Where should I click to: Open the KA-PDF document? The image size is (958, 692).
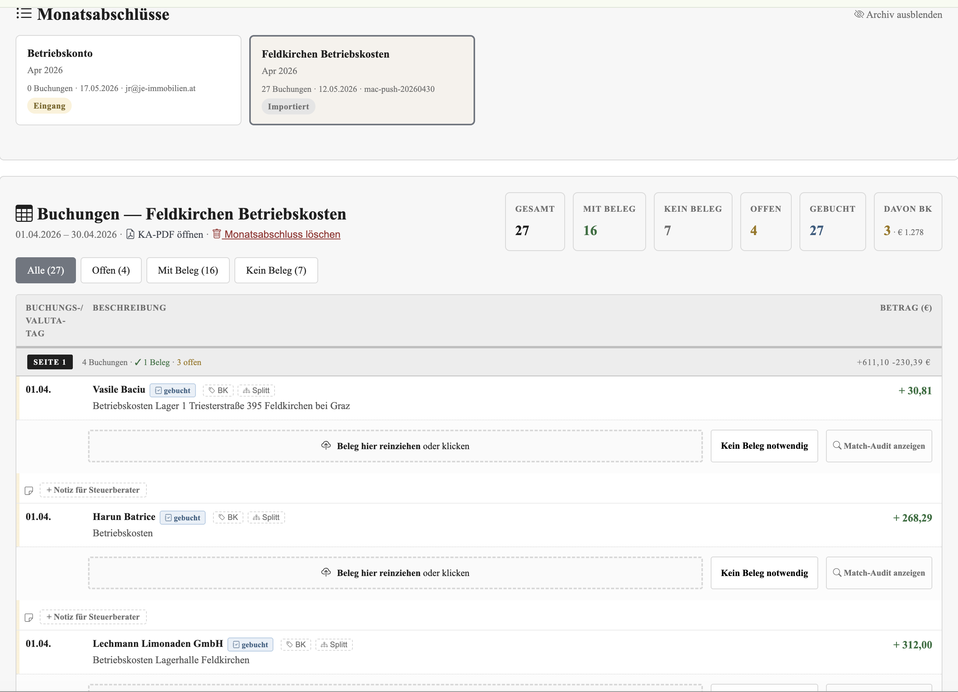165,234
